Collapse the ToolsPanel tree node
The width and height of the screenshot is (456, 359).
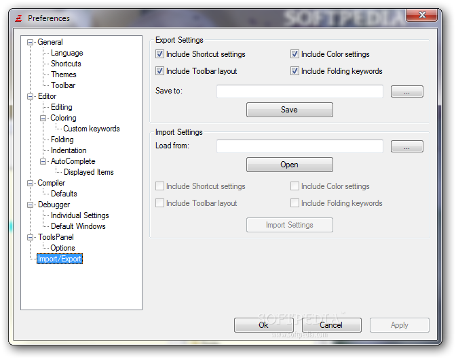coord(30,237)
